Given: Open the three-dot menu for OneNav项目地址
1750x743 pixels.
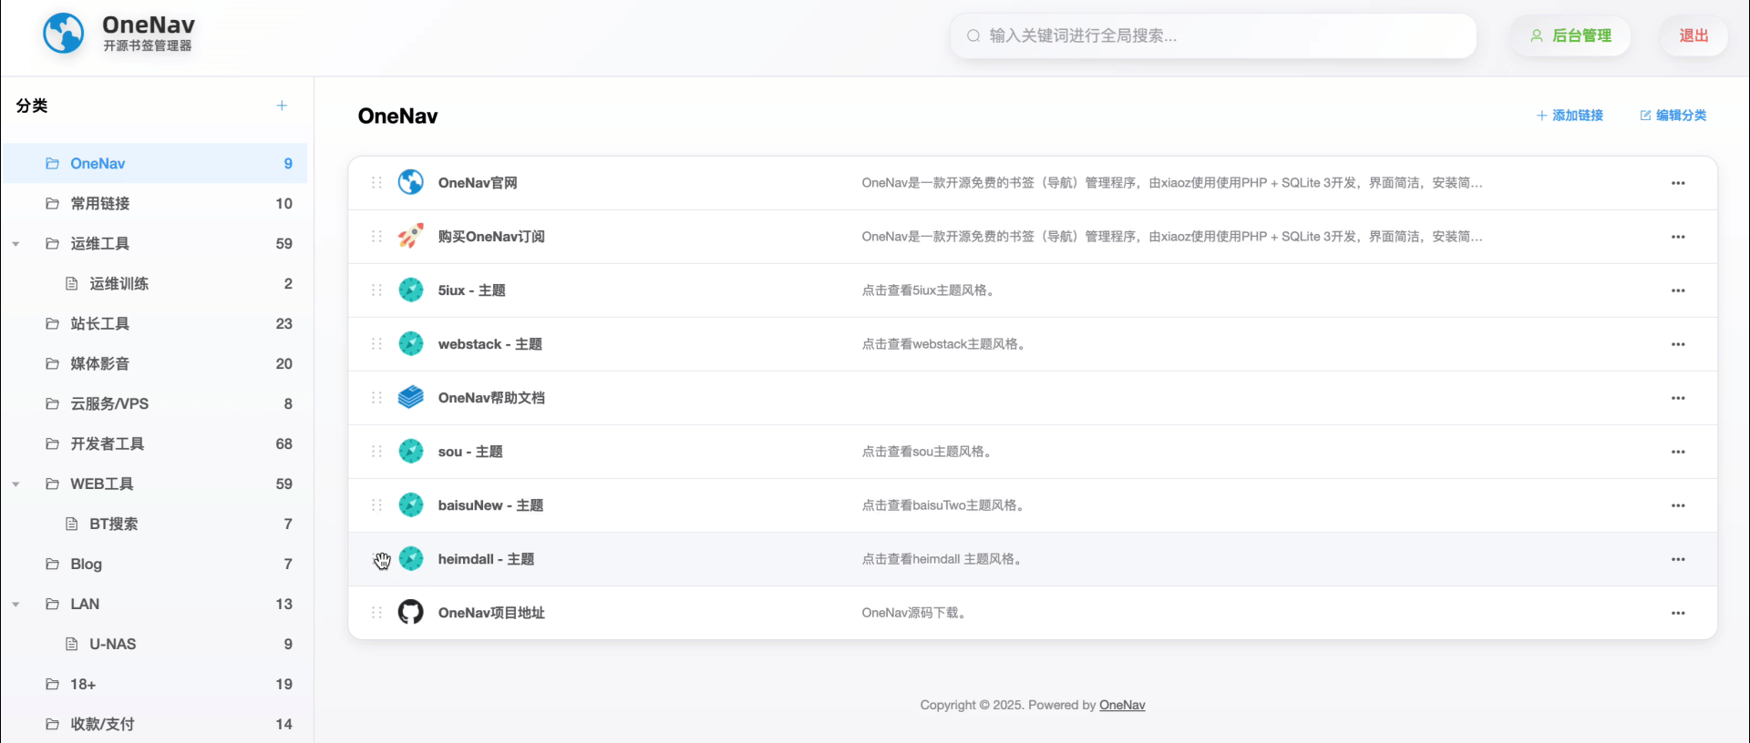Looking at the screenshot, I should coord(1678,613).
